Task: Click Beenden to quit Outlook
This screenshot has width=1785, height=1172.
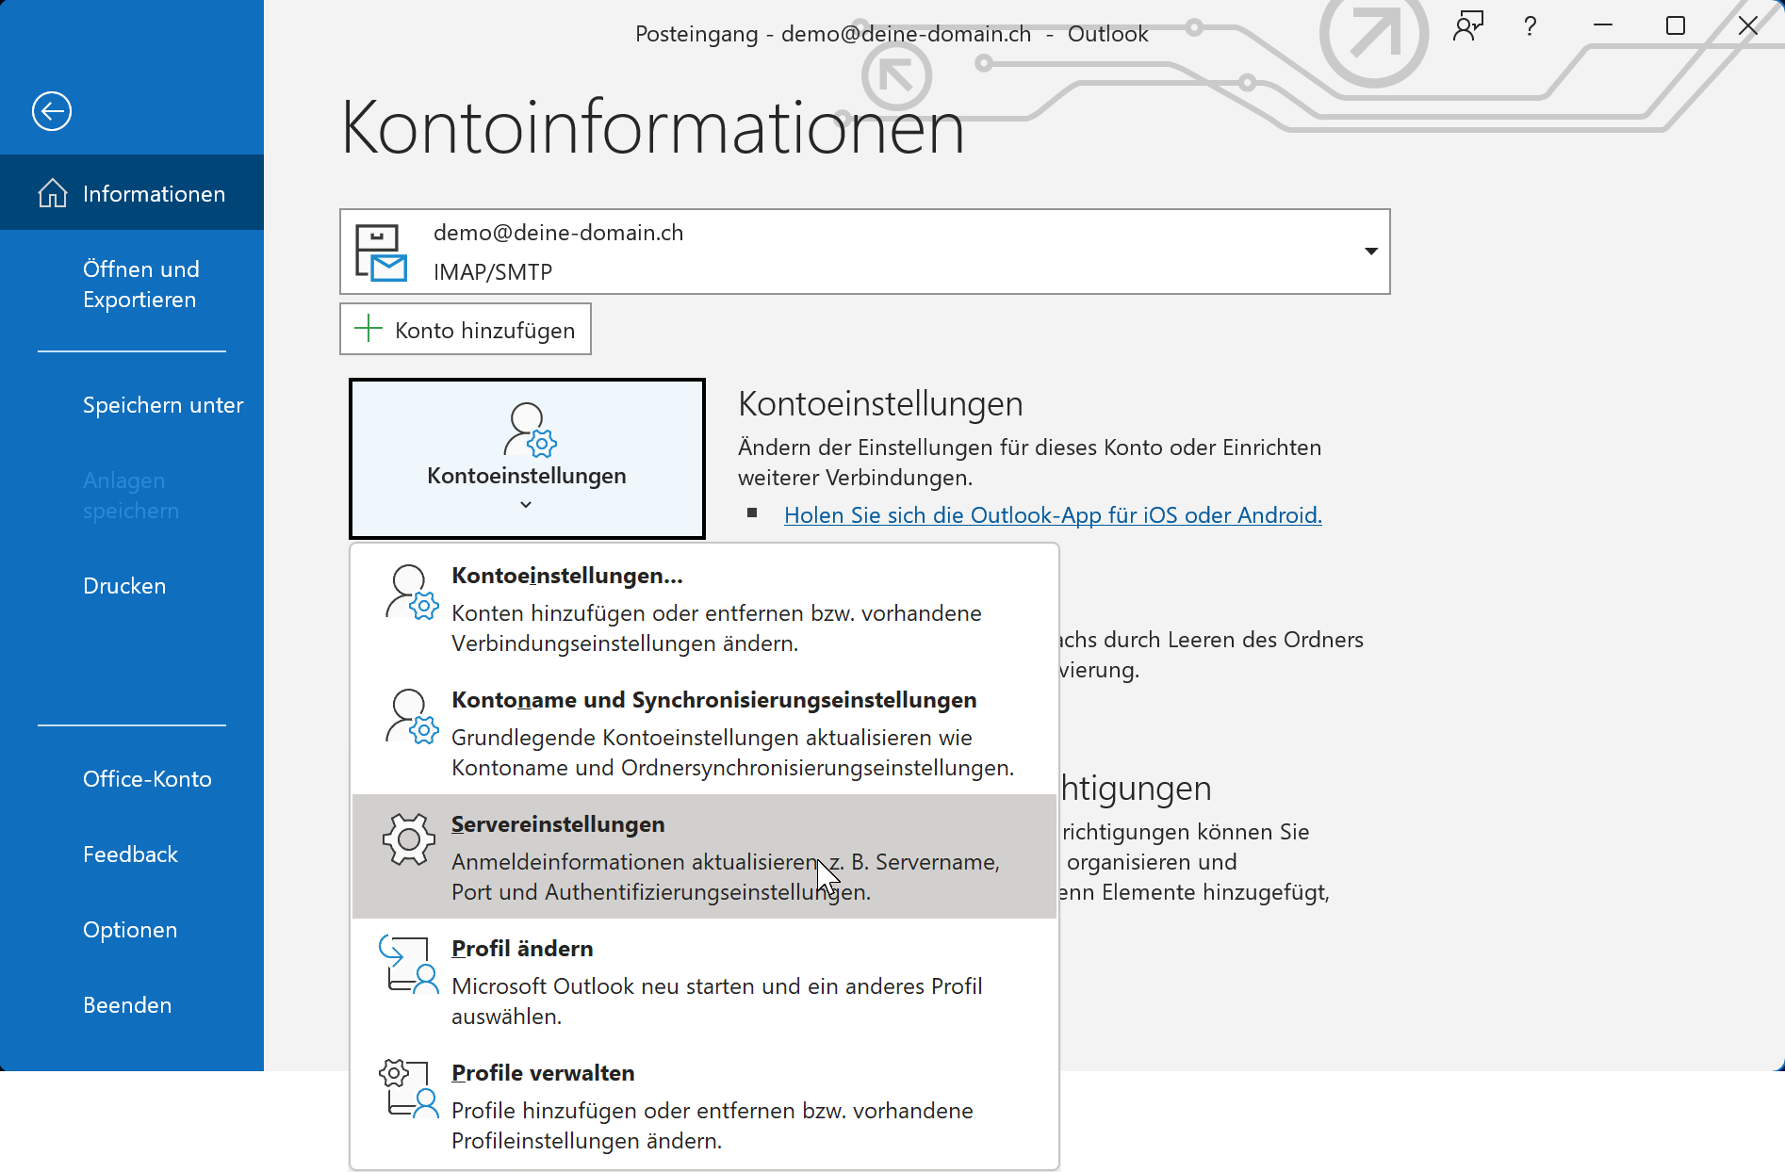Action: pos(127,1005)
